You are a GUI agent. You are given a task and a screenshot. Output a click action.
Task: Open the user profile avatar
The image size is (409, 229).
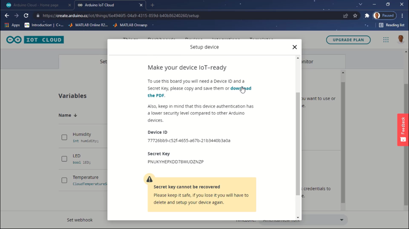pyautogui.click(x=401, y=39)
